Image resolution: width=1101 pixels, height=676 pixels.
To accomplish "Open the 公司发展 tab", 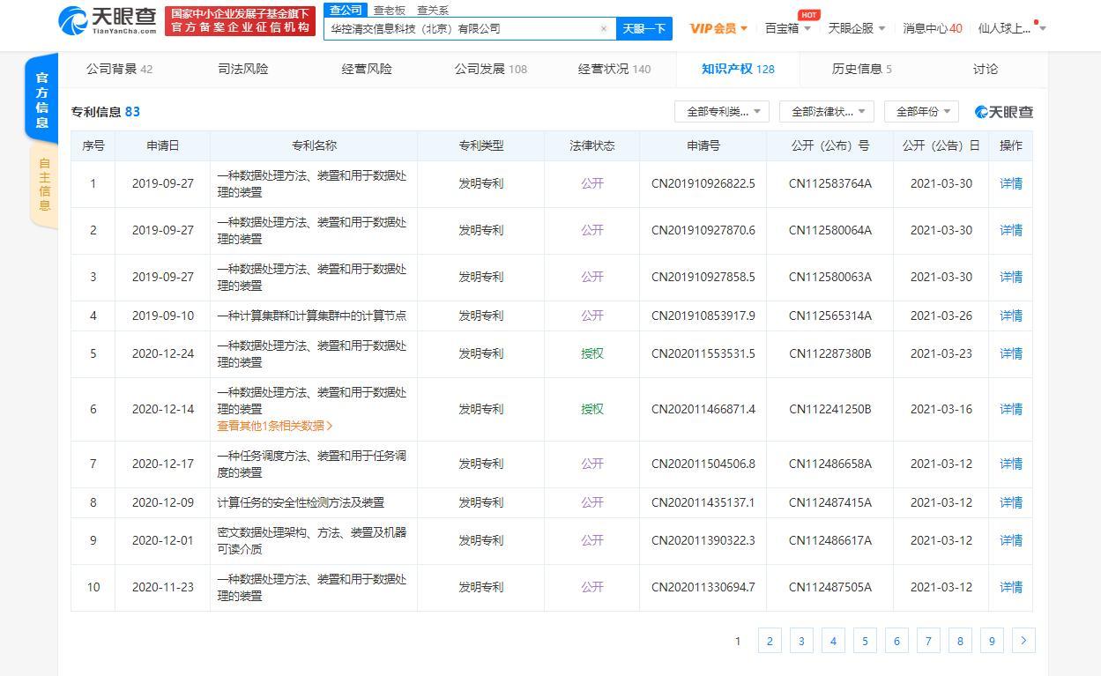I will [491, 69].
